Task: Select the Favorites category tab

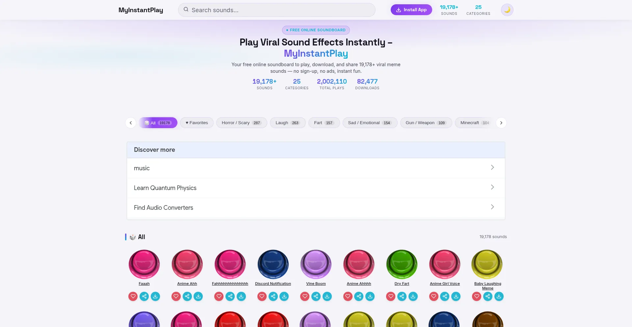Action: click(x=197, y=123)
